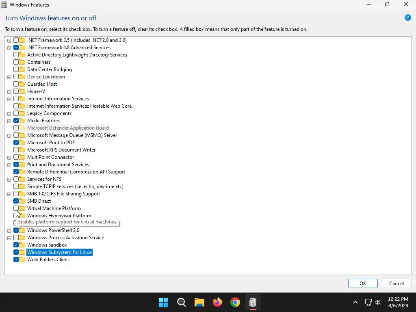The height and width of the screenshot is (312, 416).
Task: Click the Start menu Windows logo
Action: click(163, 302)
